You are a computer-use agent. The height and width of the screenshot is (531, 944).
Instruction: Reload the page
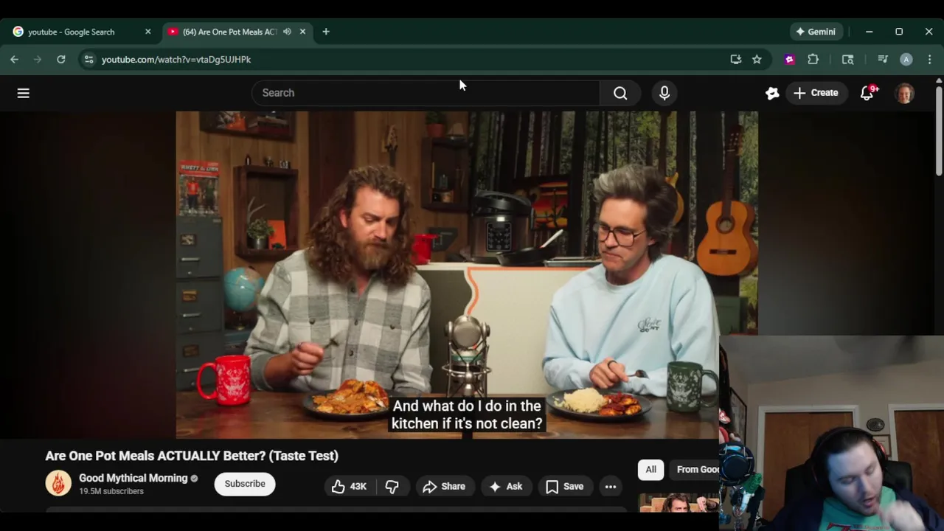coord(61,59)
